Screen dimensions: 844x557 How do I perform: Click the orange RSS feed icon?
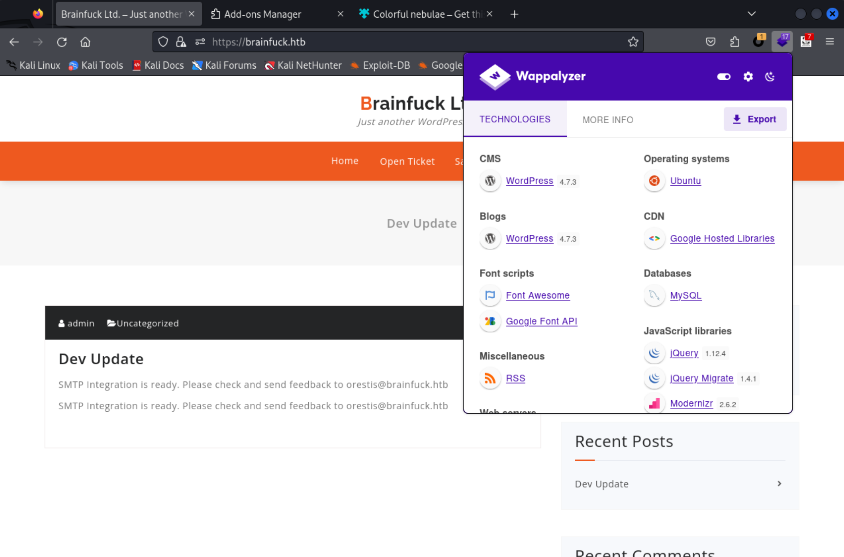490,378
